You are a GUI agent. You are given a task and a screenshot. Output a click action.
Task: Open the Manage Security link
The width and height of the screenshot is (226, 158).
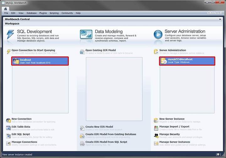pos(169,134)
